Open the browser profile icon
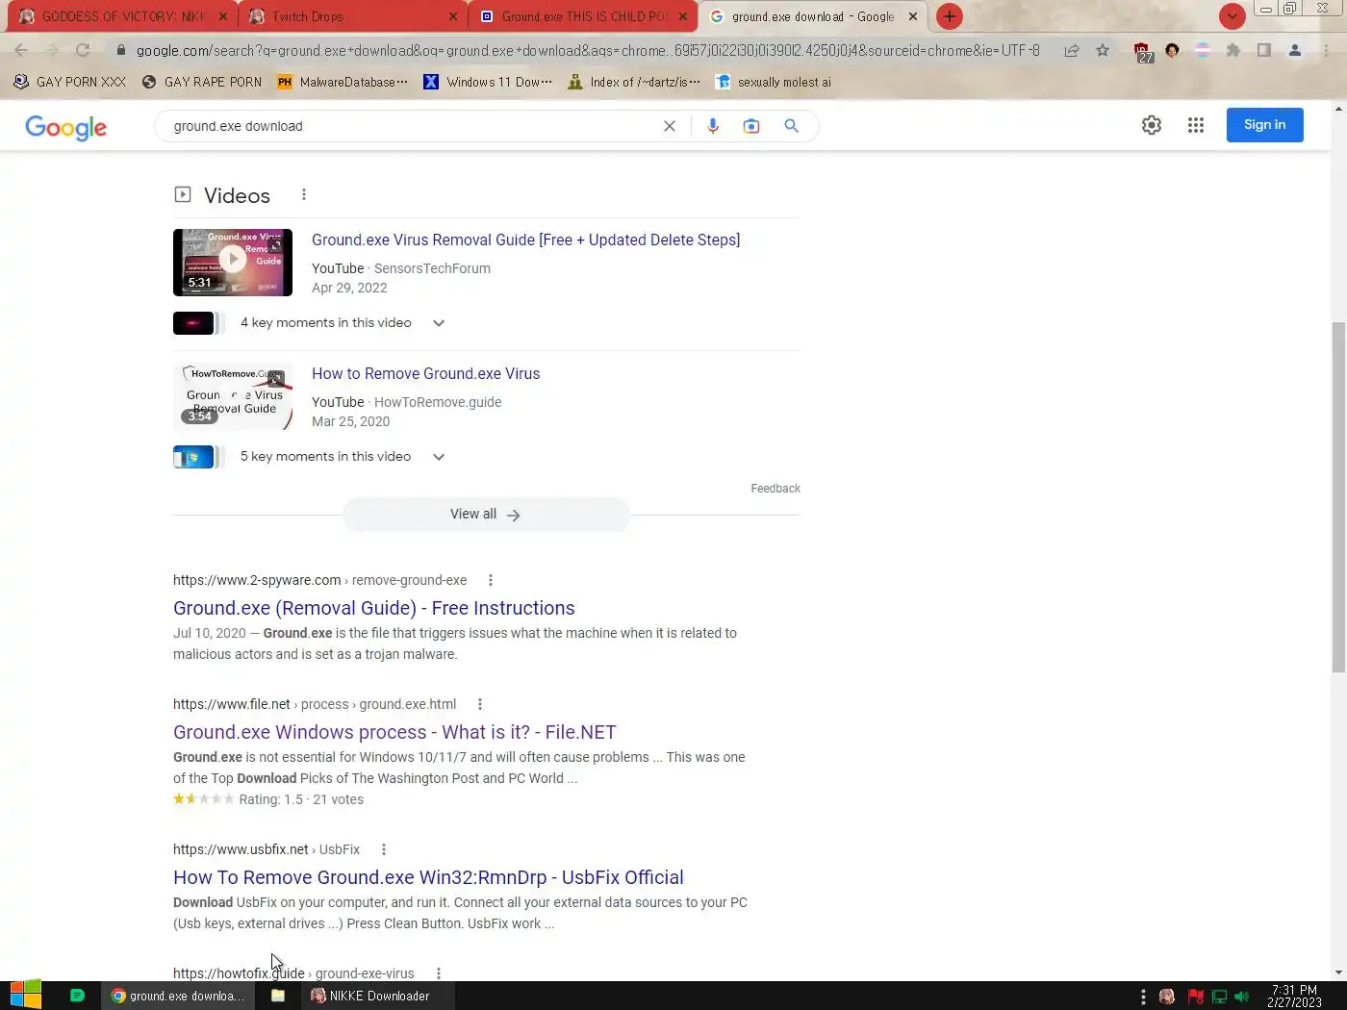This screenshot has width=1347, height=1010. pyautogui.click(x=1295, y=50)
